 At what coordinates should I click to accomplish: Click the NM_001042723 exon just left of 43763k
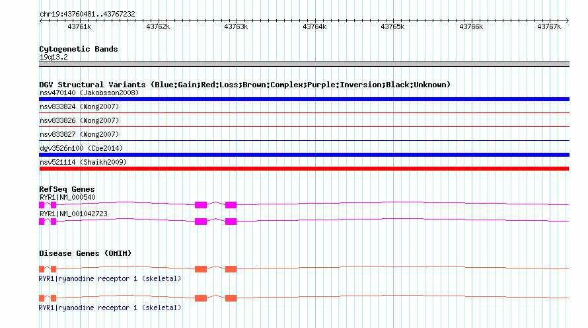[231, 222]
